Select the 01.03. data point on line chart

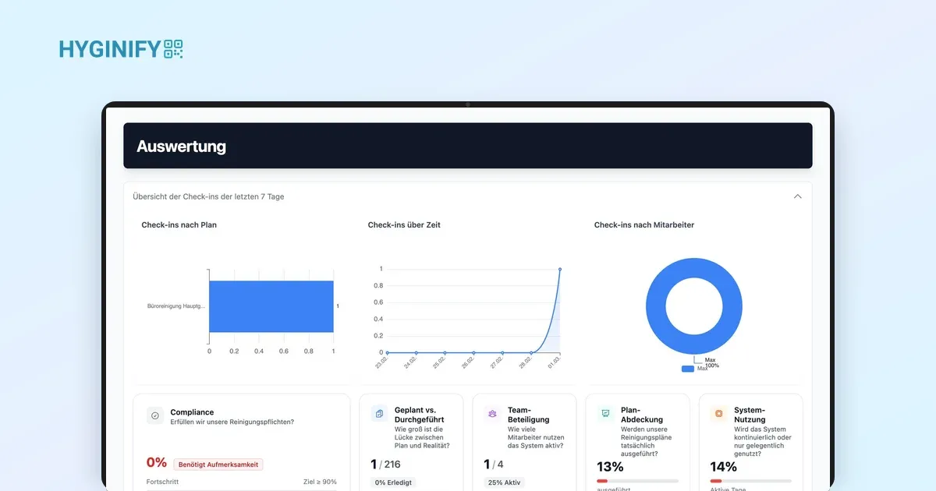559,269
